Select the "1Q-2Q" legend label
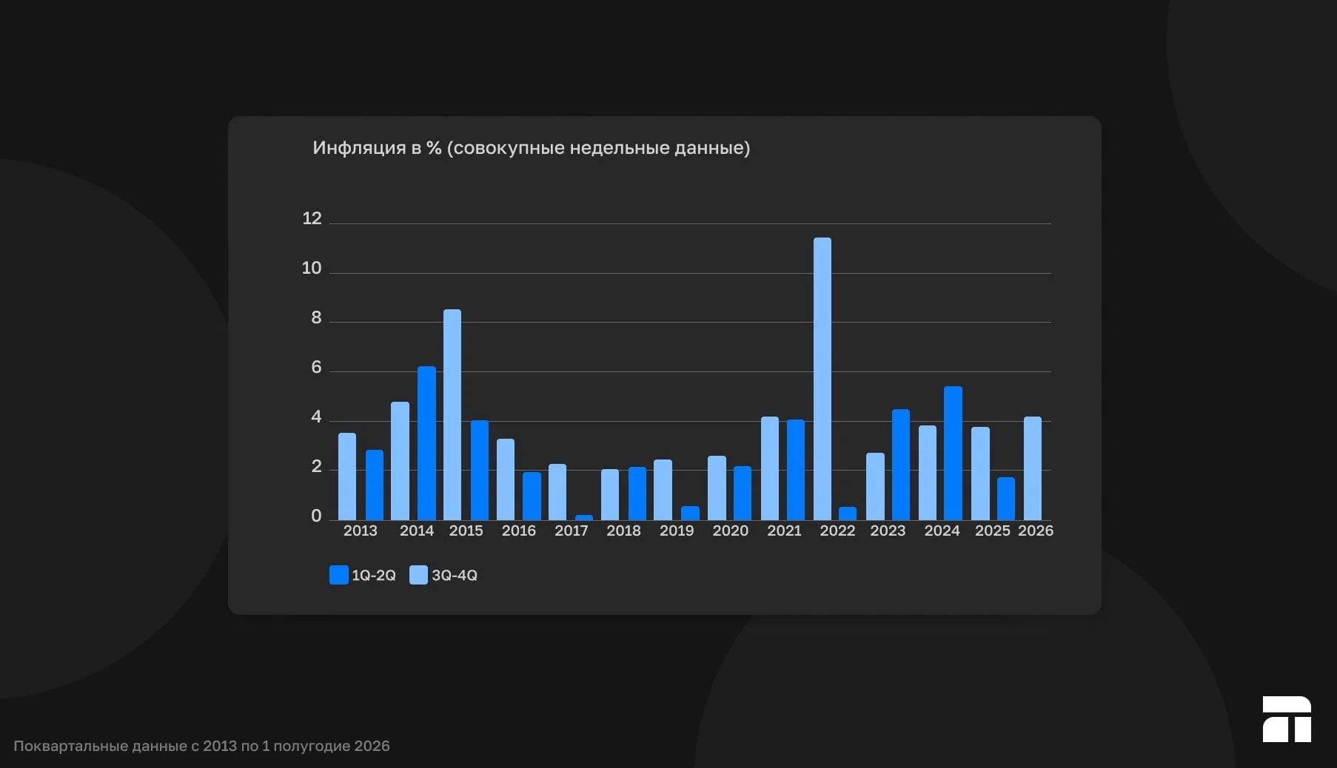 click(x=374, y=575)
